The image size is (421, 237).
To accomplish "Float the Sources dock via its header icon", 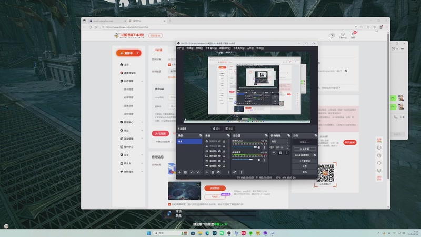I will tap(228, 136).
